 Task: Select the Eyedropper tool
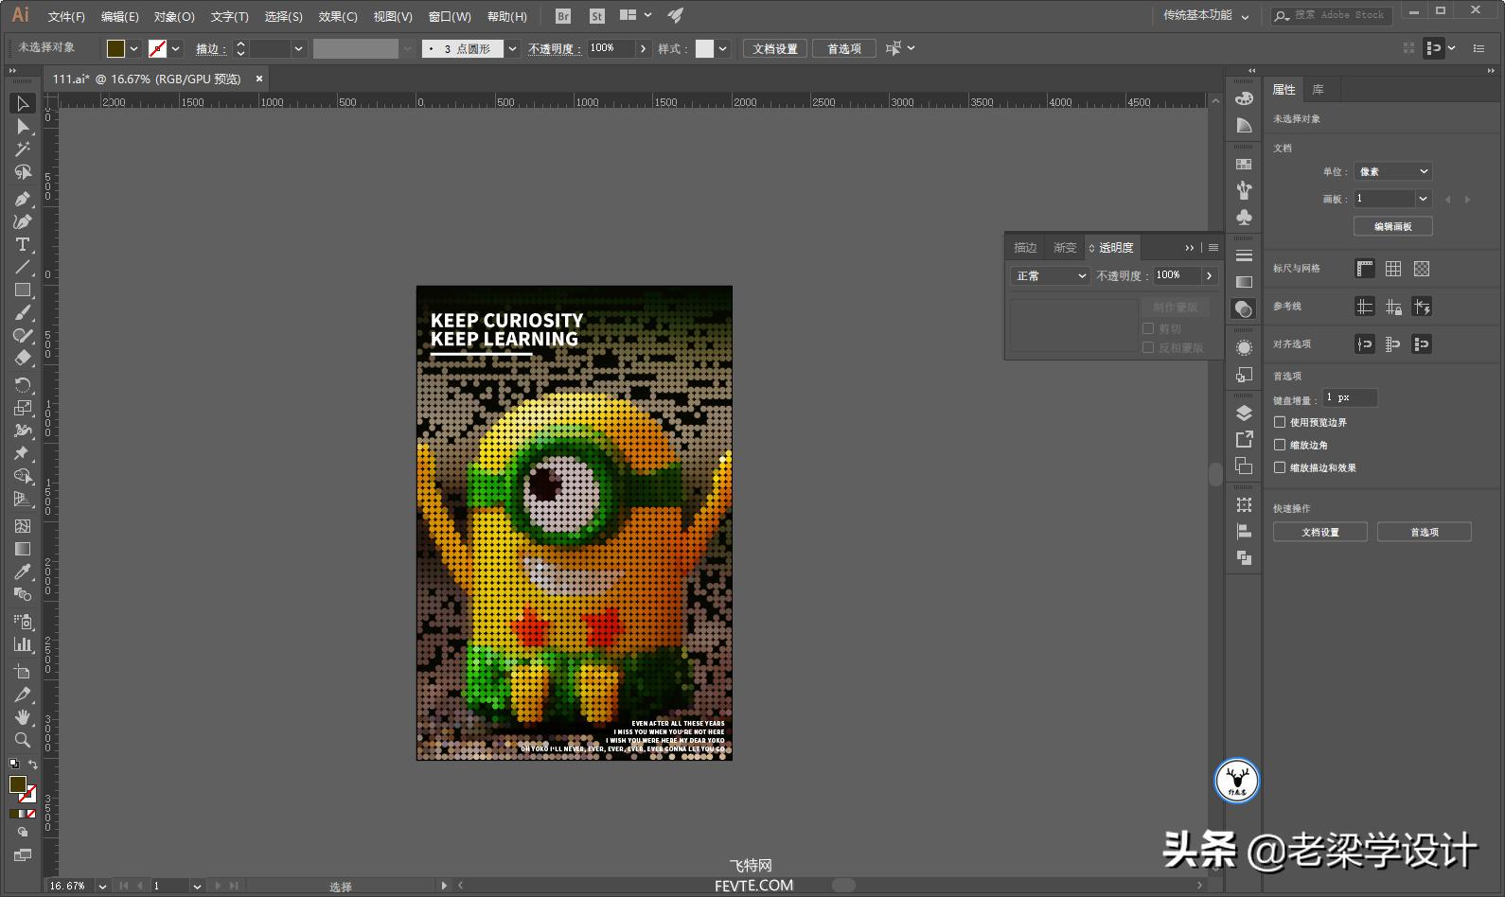[x=23, y=572]
